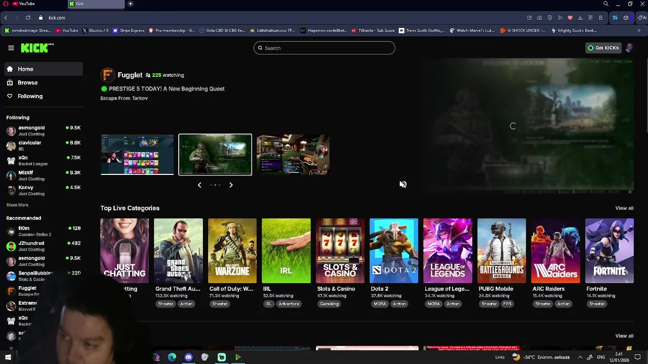Go to previous featured stream

pyautogui.click(x=199, y=185)
